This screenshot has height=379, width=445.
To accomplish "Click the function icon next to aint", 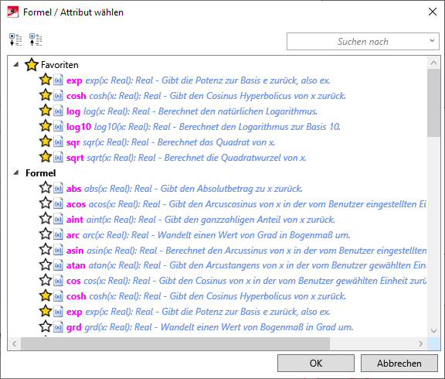I will 58,220.
